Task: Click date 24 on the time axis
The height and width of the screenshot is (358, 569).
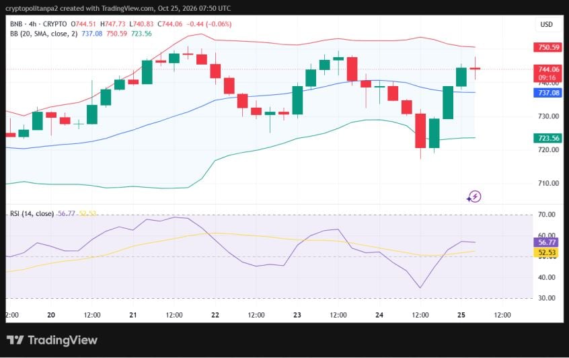Action: click(x=379, y=315)
